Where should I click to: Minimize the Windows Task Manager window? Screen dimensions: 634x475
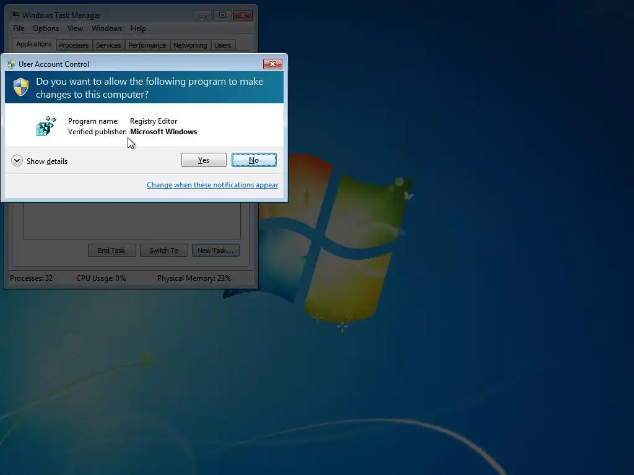point(202,15)
